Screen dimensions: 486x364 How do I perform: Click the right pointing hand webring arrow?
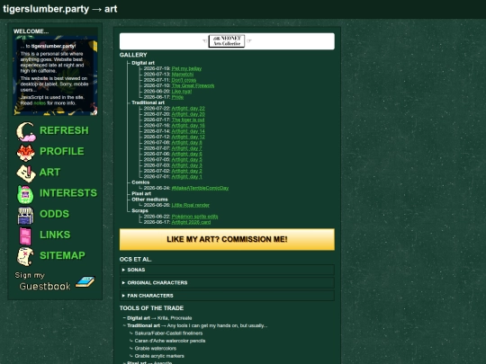click(x=249, y=40)
